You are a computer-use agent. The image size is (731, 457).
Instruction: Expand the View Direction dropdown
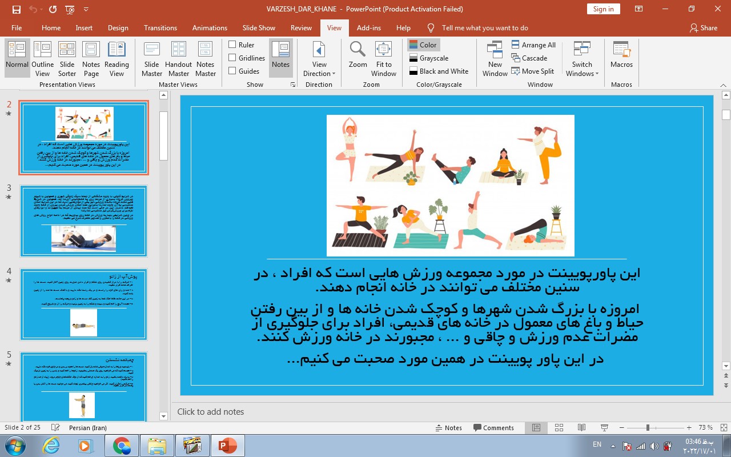[319, 73]
